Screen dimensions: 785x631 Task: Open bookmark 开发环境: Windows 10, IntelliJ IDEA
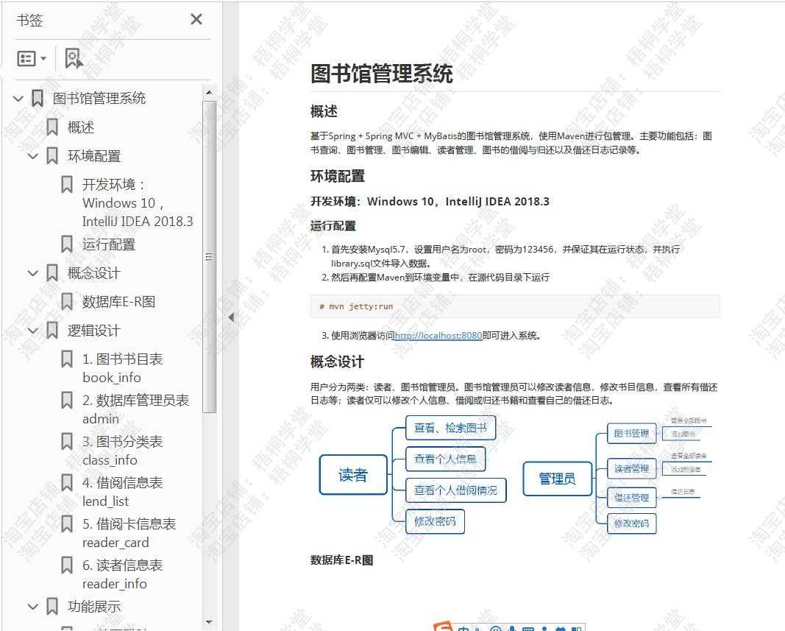click(138, 203)
